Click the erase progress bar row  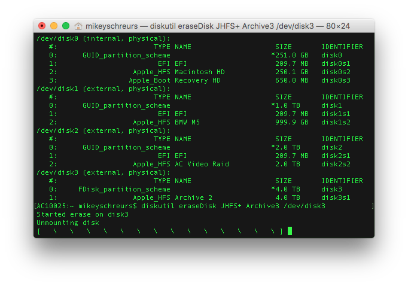click(x=160, y=231)
